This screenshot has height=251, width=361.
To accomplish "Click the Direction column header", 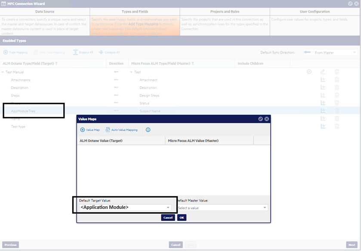I will pyautogui.click(x=116, y=64).
